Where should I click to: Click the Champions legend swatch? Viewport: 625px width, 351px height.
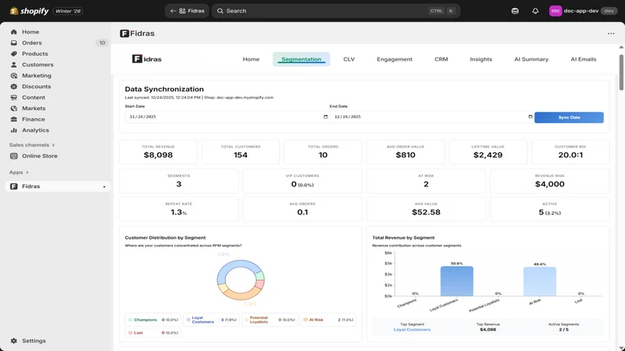[130, 320]
